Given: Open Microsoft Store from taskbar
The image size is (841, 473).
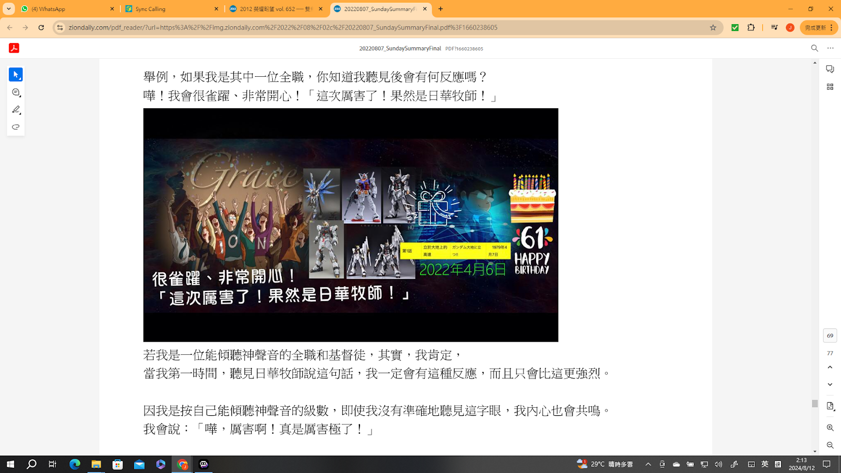Looking at the screenshot, I should click(118, 464).
